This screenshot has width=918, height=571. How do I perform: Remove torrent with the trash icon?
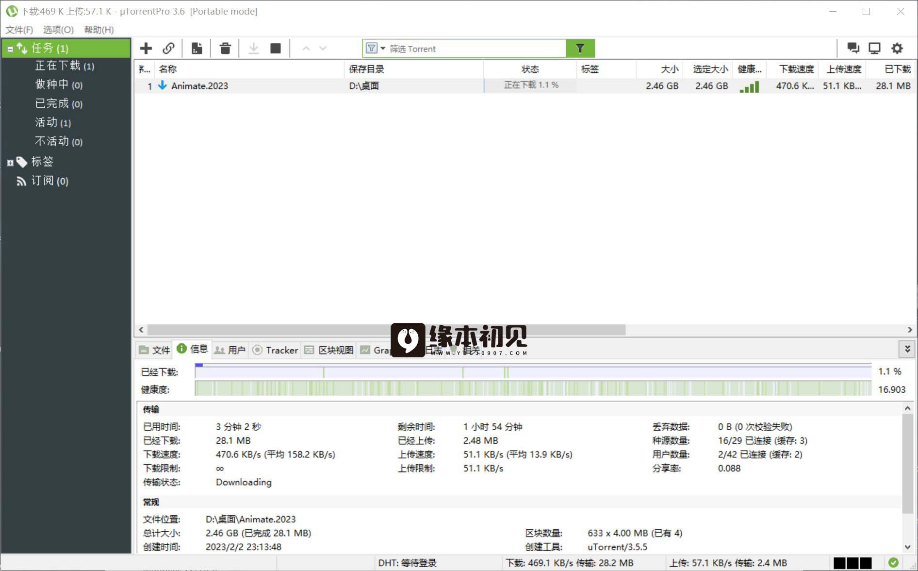click(225, 49)
